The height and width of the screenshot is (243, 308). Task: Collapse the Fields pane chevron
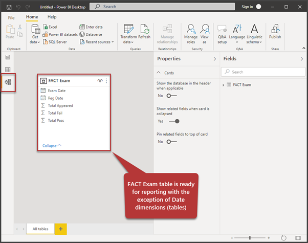302,59
